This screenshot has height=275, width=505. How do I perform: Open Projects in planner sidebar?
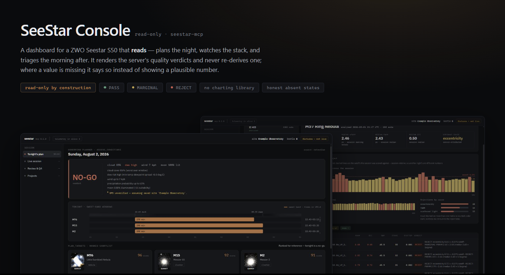(x=42, y=176)
